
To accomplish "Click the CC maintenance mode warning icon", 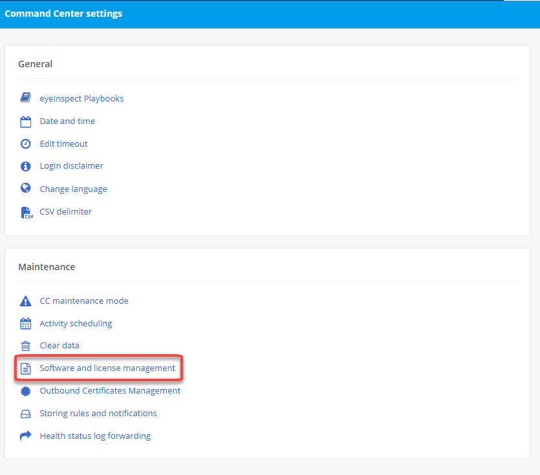I will pyautogui.click(x=26, y=301).
